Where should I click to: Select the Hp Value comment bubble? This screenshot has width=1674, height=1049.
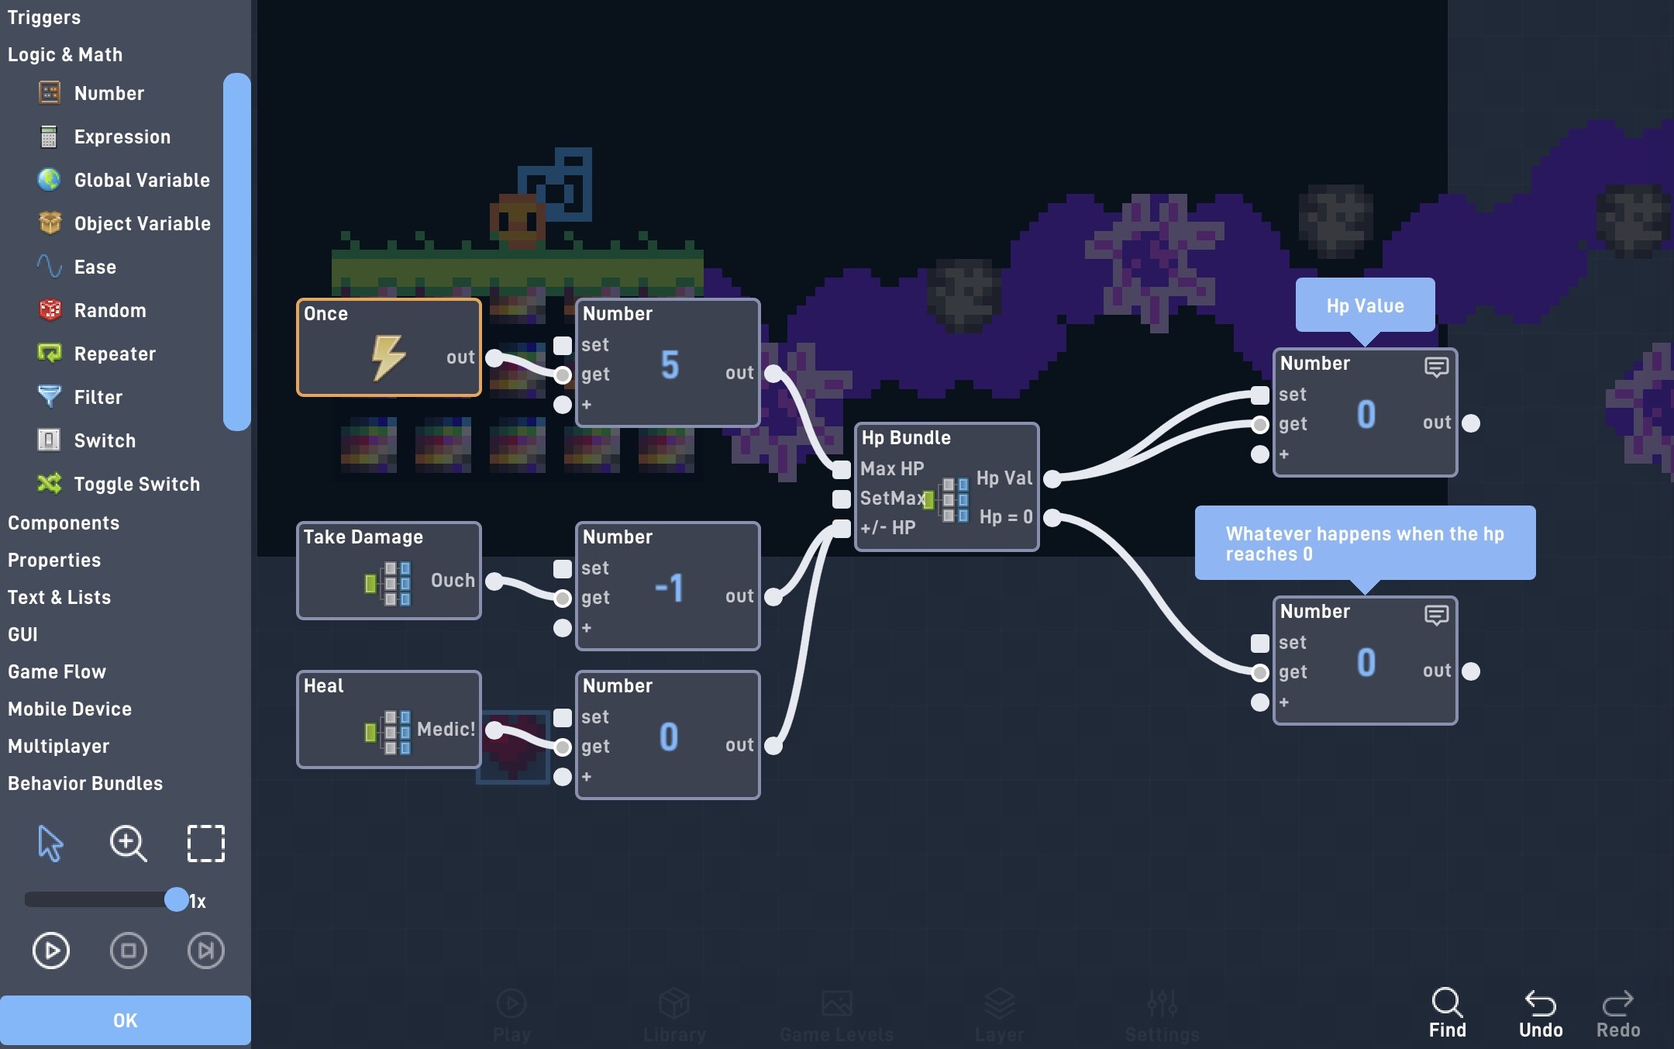(x=1366, y=305)
